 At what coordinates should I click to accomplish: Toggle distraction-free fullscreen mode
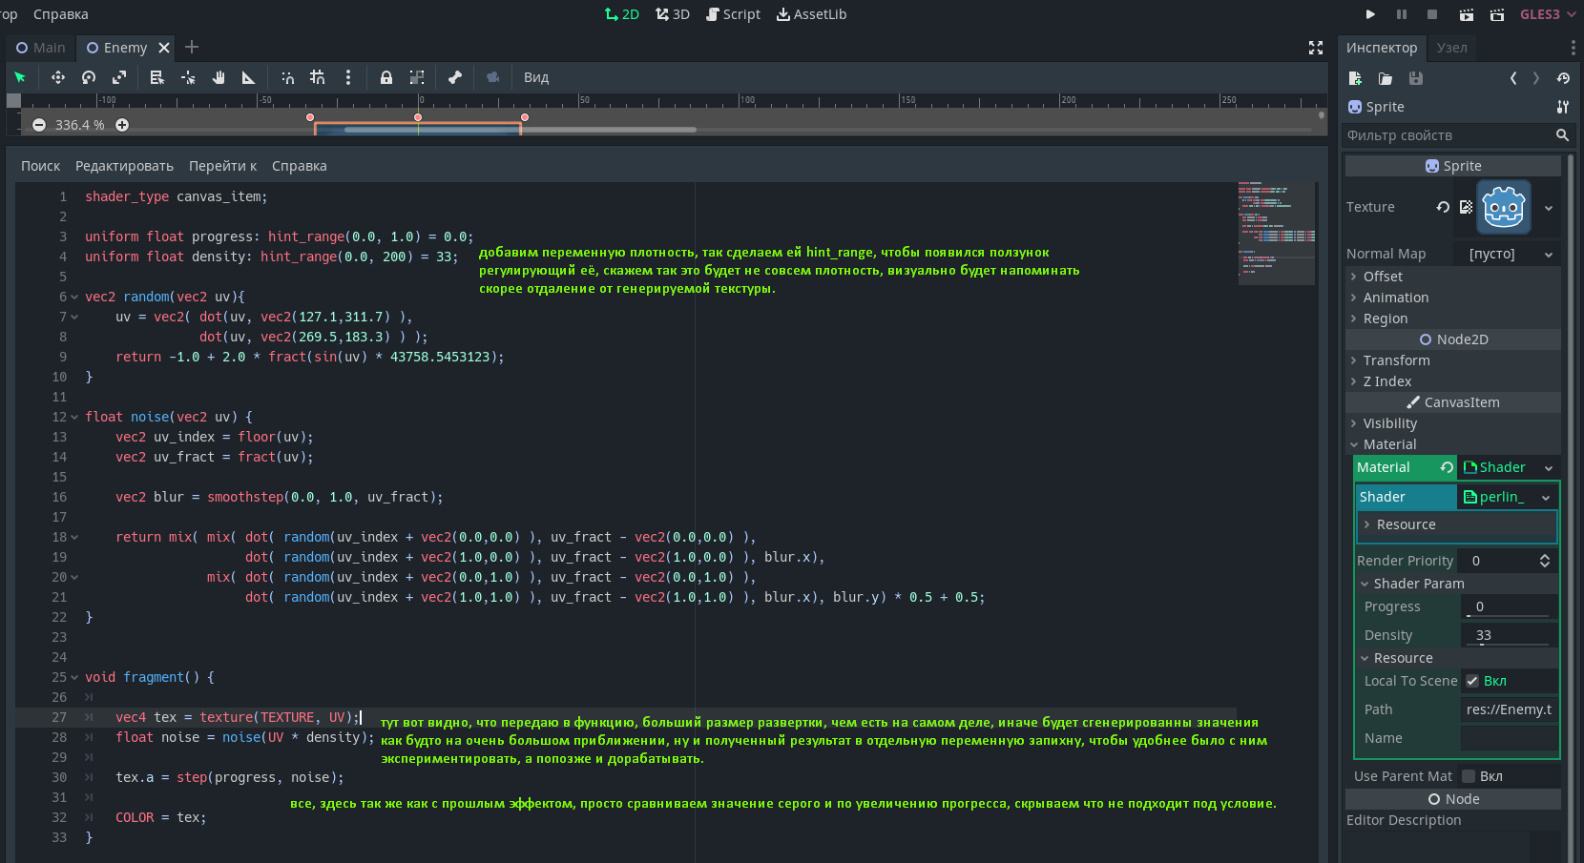[x=1316, y=48]
